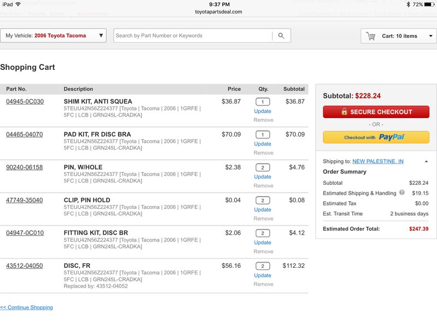
Task: Update quantity for DISC, FR
Action: [x=263, y=276]
